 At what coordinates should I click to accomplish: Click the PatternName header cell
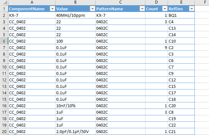pyautogui.click(x=120, y=9)
